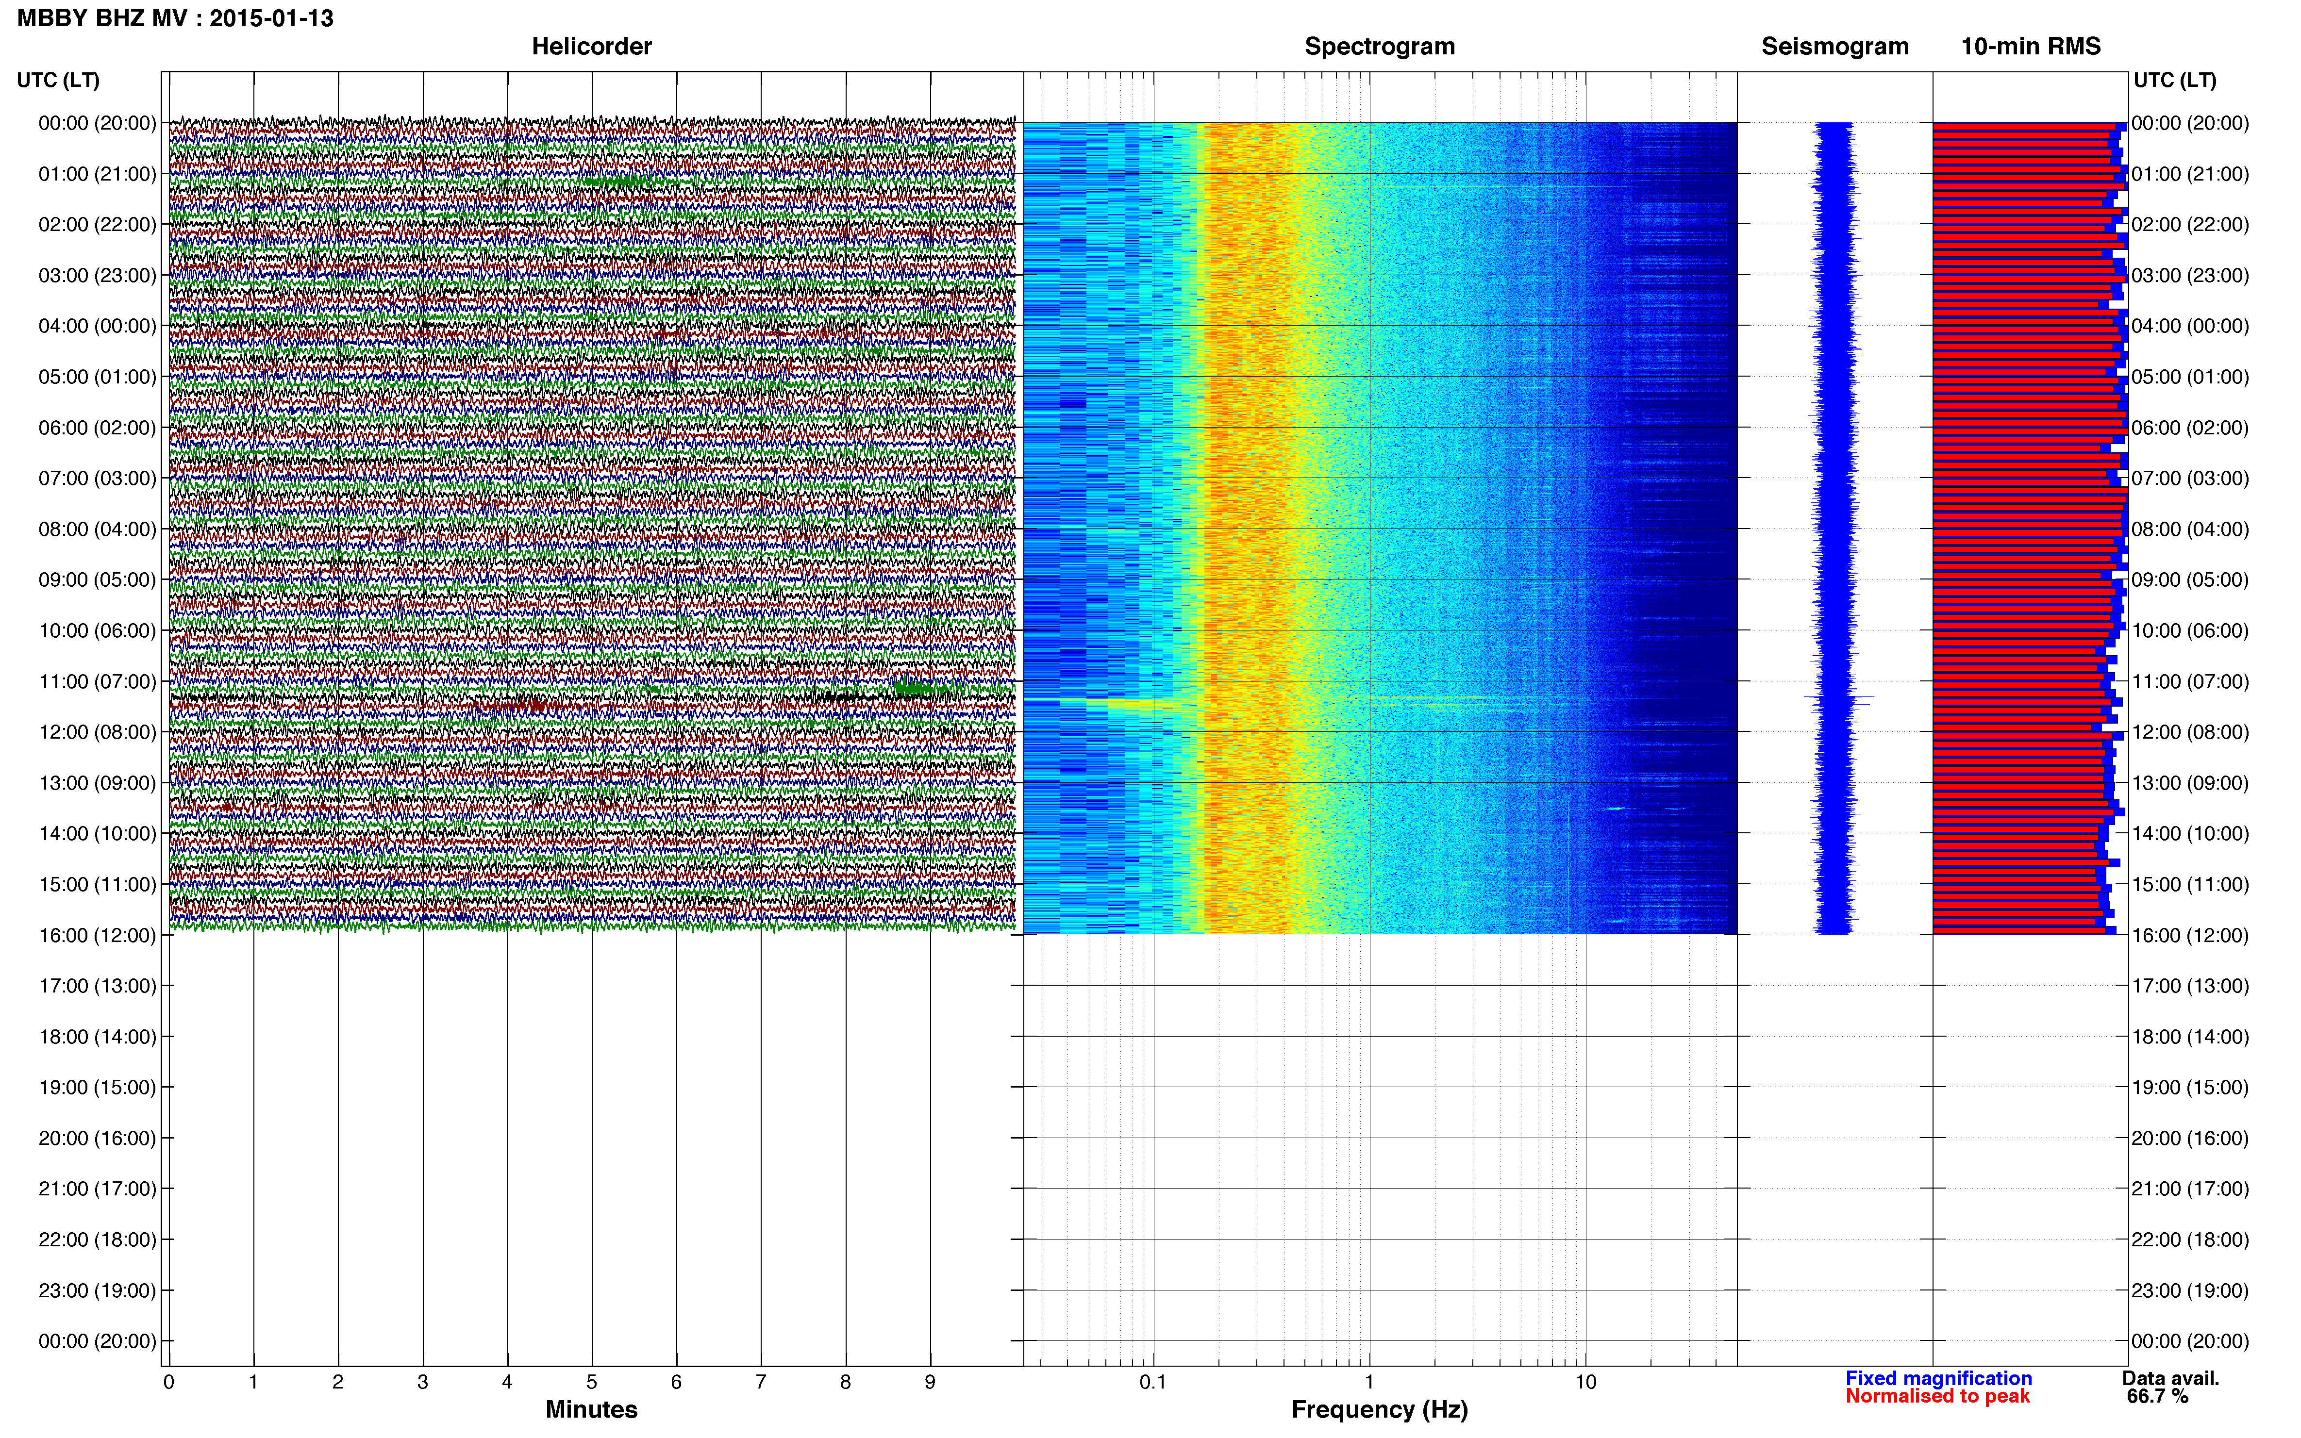Click the Data avail. label
2301x1438 pixels.
click(x=2171, y=1378)
